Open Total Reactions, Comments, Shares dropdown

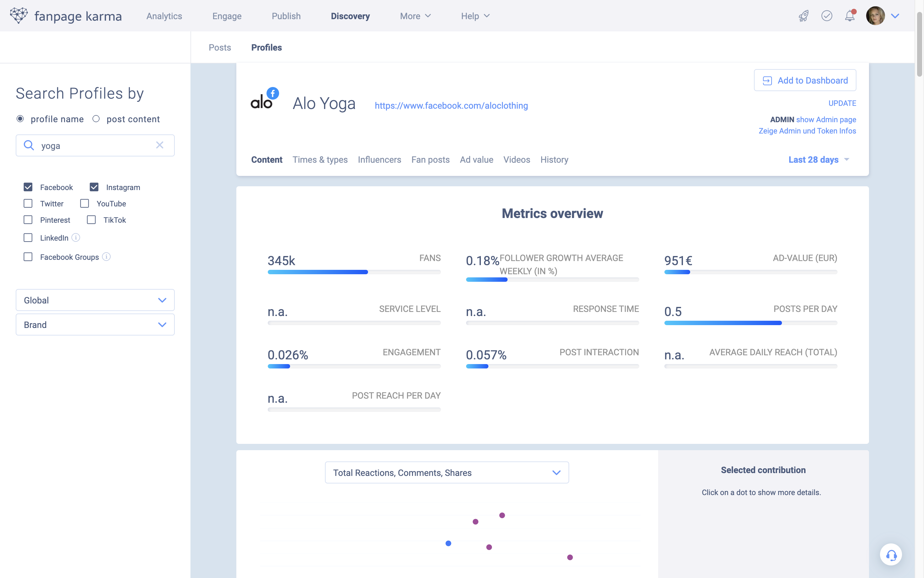tap(446, 473)
